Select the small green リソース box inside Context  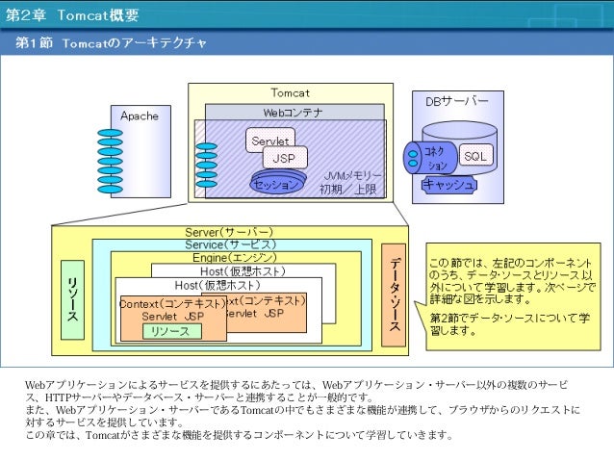point(172,331)
